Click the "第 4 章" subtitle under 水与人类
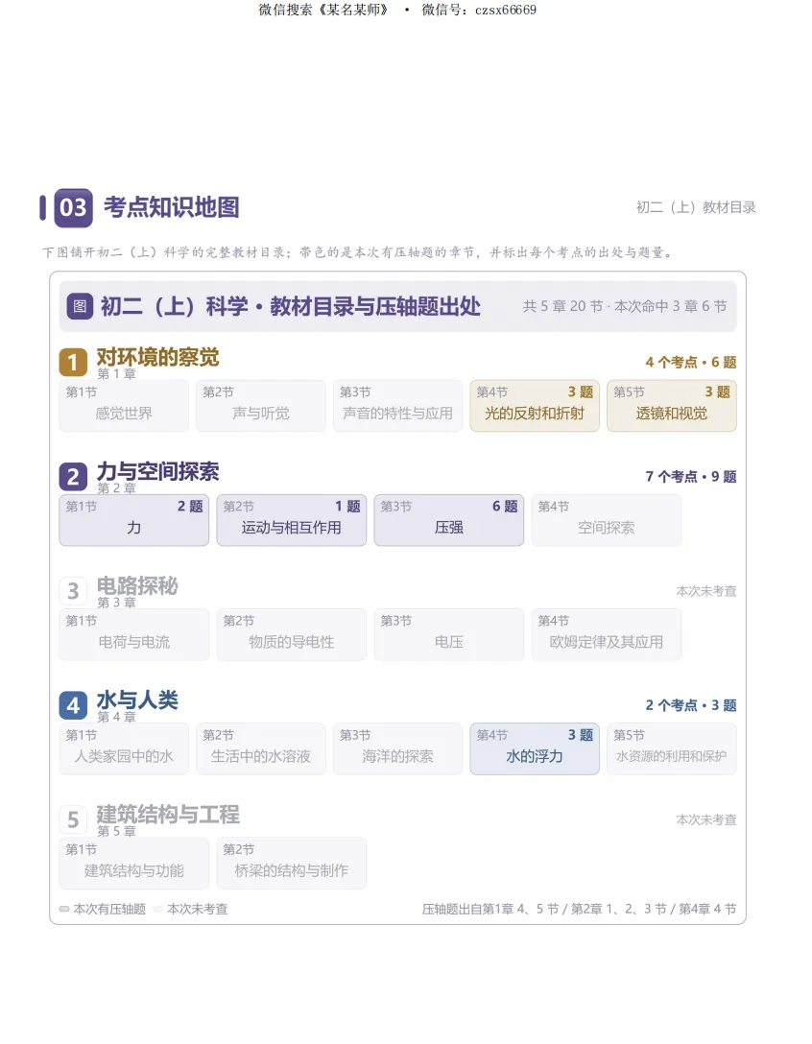The height and width of the screenshot is (1044, 812). 116,717
